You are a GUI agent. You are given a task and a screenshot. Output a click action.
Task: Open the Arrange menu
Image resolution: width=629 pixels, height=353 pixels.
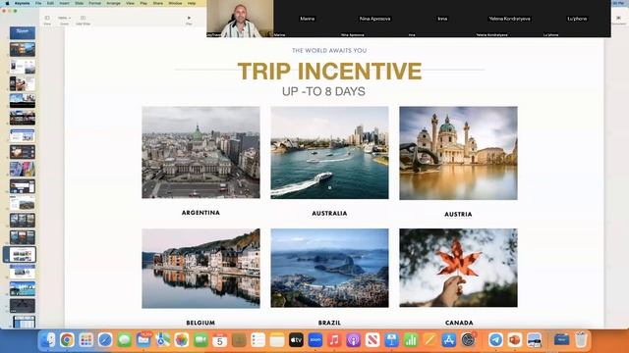[x=114, y=3]
